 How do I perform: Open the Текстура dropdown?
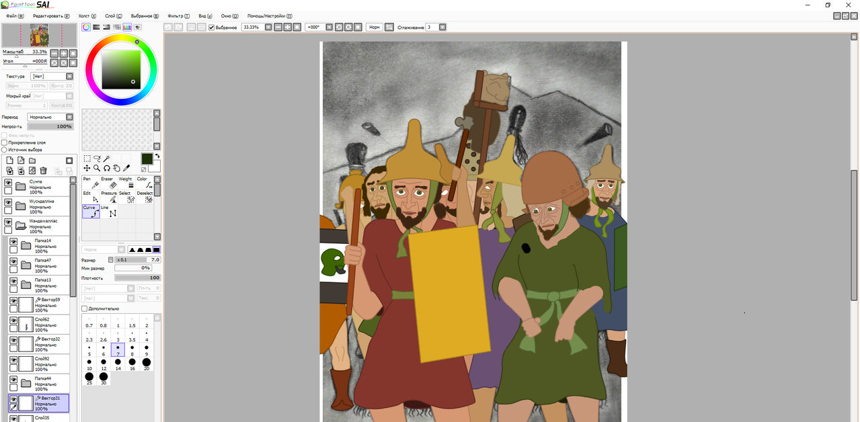click(52, 77)
